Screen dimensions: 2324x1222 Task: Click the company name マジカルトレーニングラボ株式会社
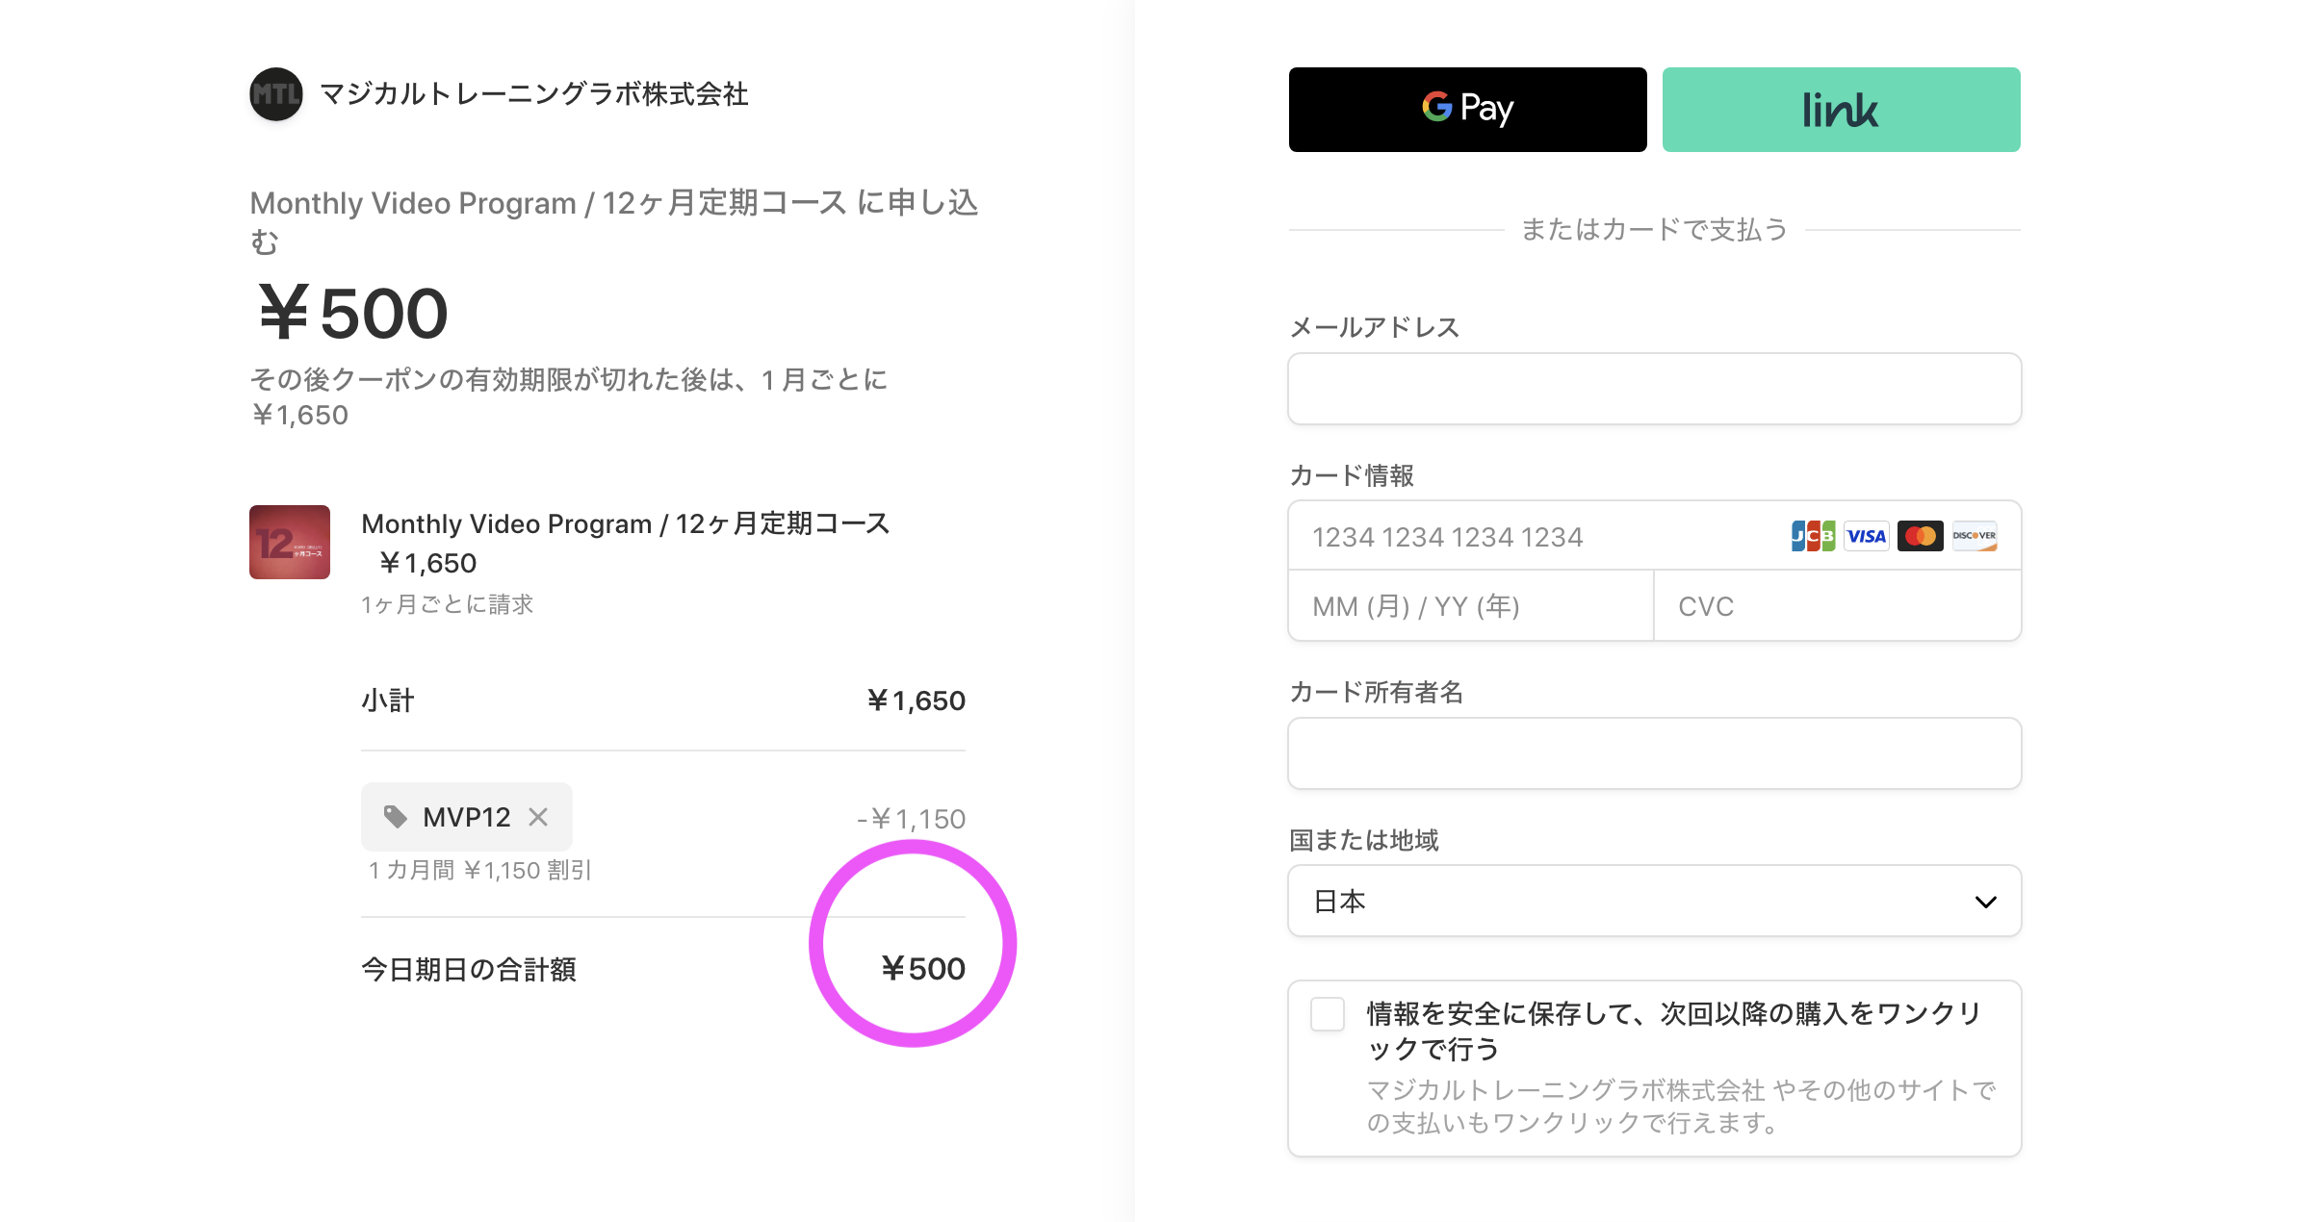534,94
